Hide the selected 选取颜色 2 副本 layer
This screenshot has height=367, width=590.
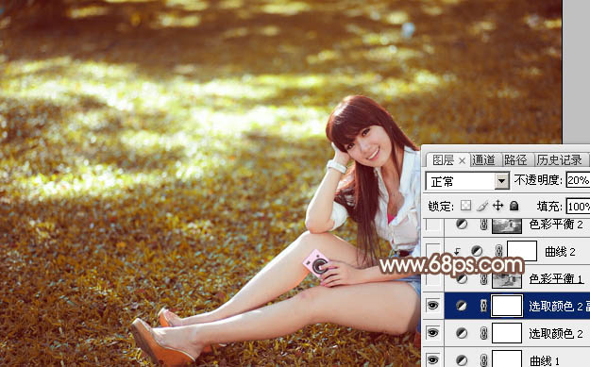(433, 306)
